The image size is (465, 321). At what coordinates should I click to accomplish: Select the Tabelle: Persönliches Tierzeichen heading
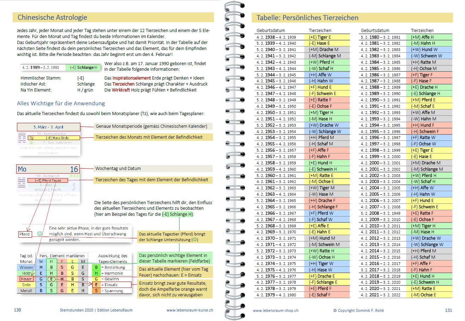[307, 18]
